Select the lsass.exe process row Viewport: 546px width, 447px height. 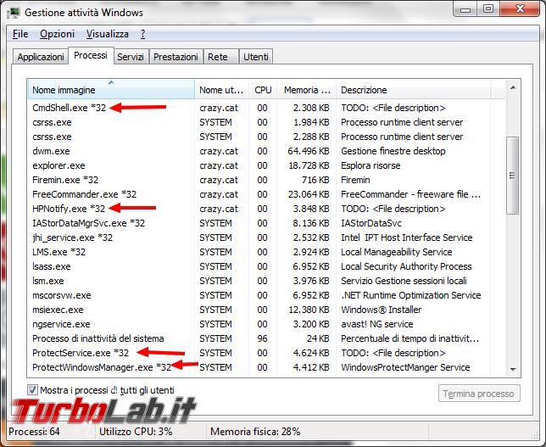[266, 266]
